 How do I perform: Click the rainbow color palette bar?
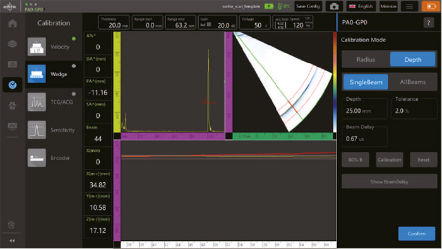(335, 82)
